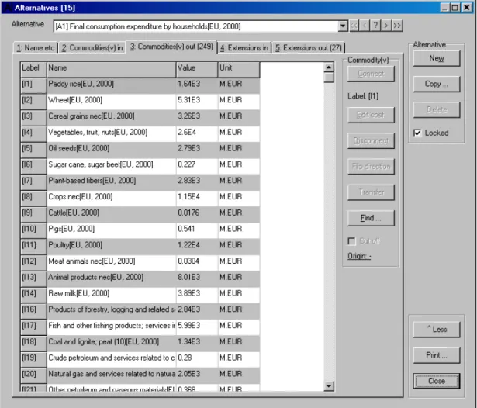The height and width of the screenshot is (408, 477).
Task: Click the Flip direction button
Action: point(371,167)
